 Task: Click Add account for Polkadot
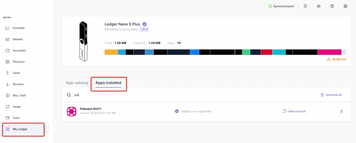294,111
